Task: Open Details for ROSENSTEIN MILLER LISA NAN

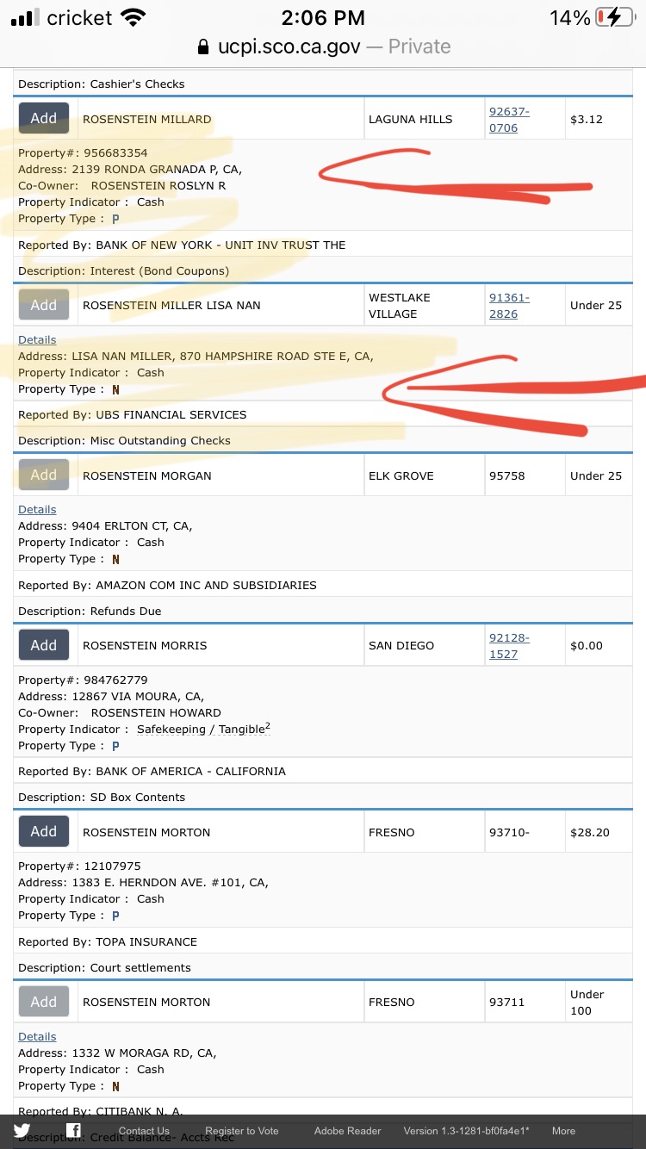Action: click(x=37, y=339)
